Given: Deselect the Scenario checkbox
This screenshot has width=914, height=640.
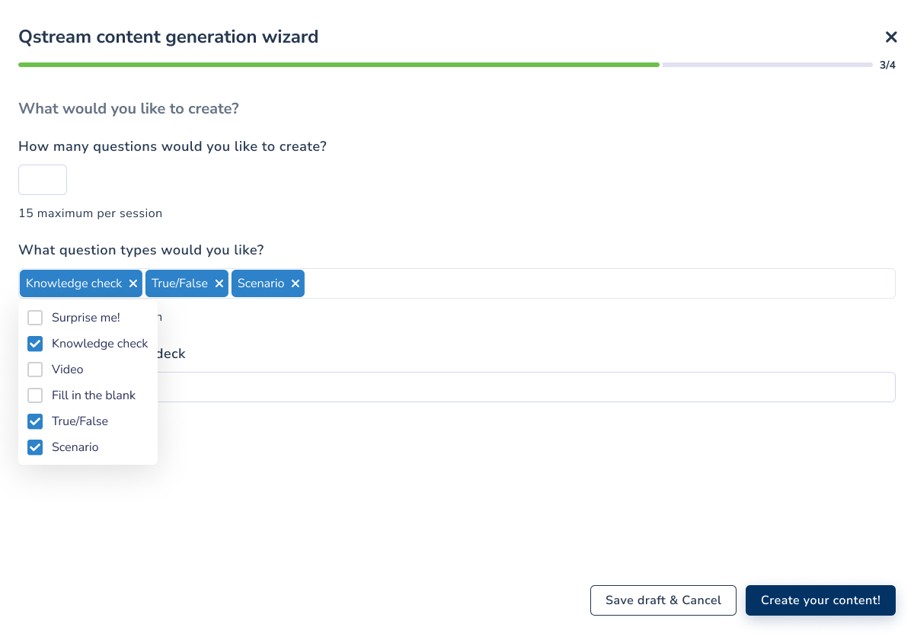Looking at the screenshot, I should (x=35, y=447).
